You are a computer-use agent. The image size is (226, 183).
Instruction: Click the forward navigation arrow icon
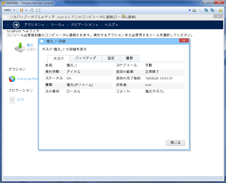click(x=16, y=25)
